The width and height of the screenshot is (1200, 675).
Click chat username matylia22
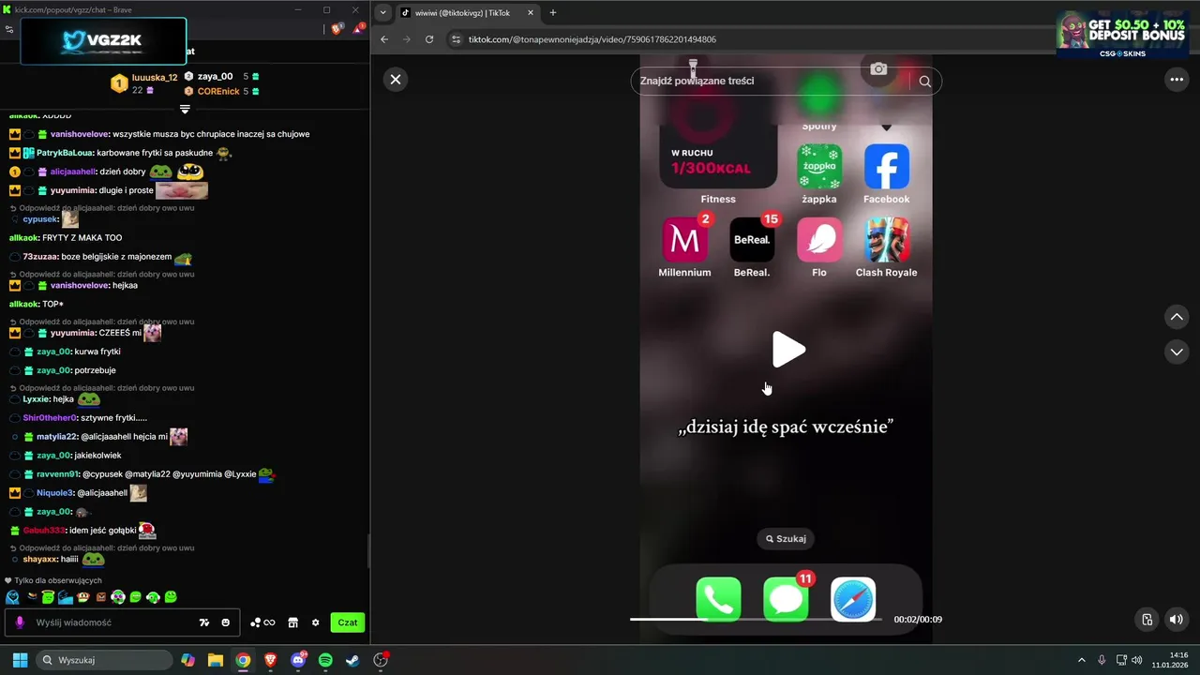57,437
